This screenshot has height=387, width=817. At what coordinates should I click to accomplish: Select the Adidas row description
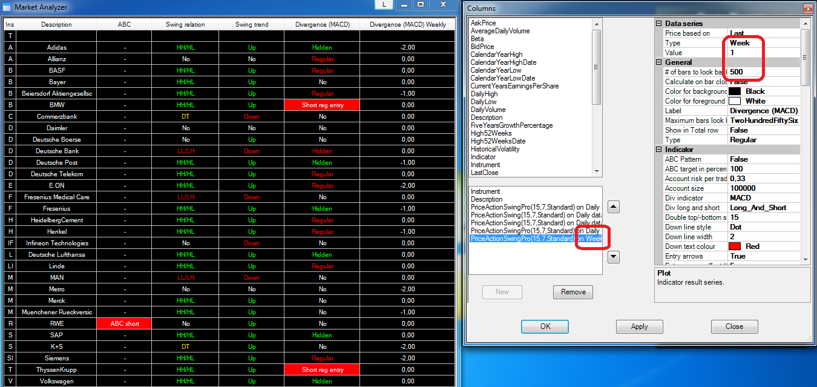tap(56, 47)
